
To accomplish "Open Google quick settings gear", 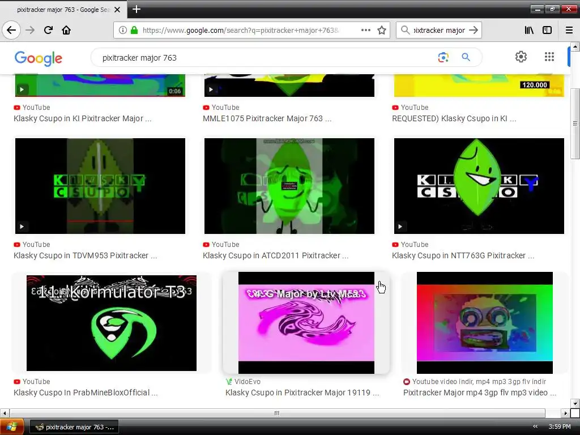I will click(x=521, y=57).
